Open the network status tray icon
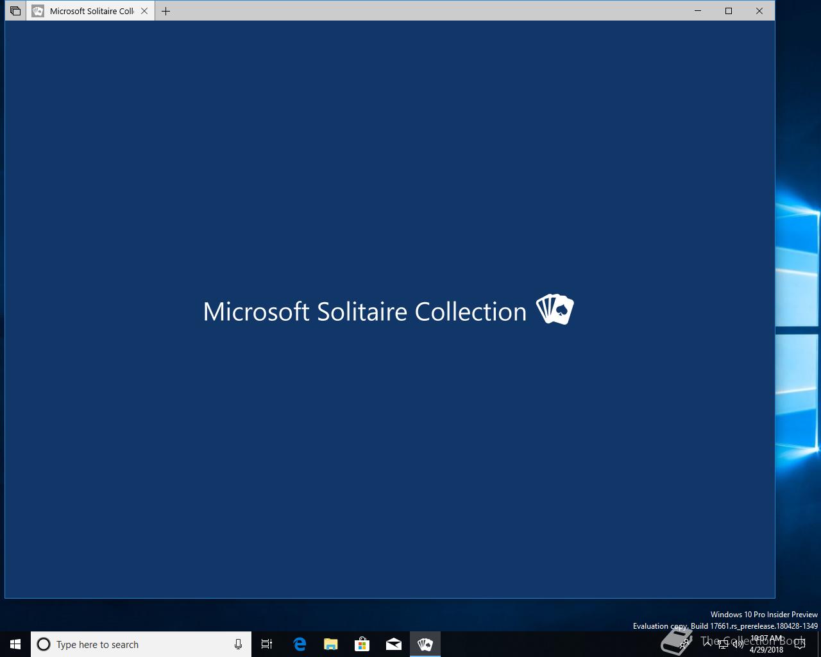 pyautogui.click(x=723, y=644)
